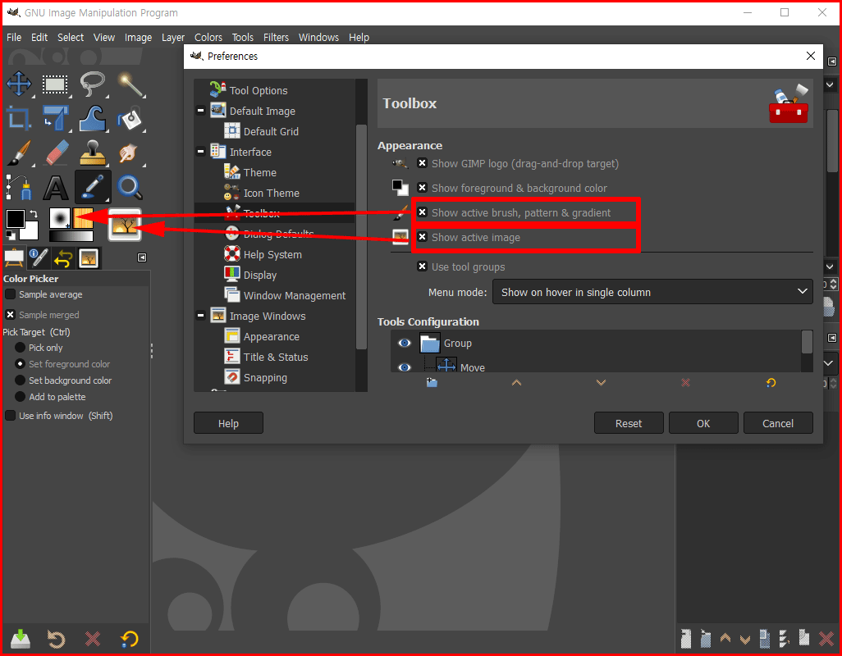This screenshot has width=842, height=656.
Task: Select the Color Picker eyedropper tool
Action: click(x=93, y=187)
